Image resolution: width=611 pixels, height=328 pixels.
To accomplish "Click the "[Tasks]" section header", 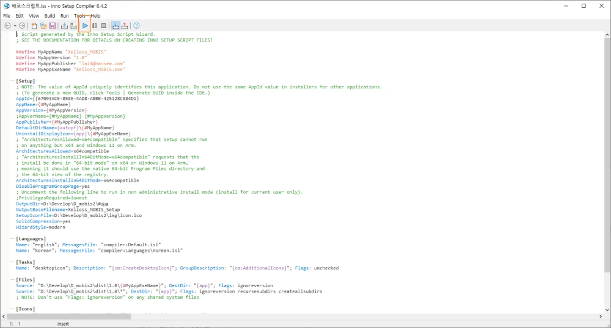I will click(25, 262).
